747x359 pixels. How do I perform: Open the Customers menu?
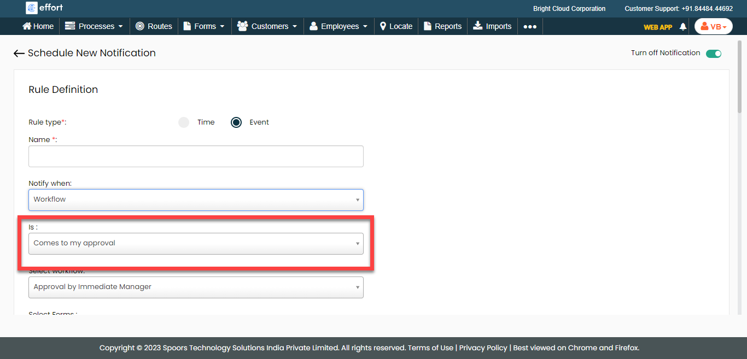268,26
